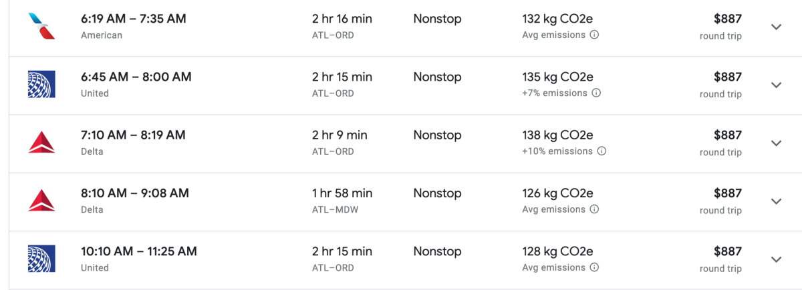This screenshot has width=802, height=290.
Task: Expand the Delta 8:10 AM flight details
Action: point(776,201)
